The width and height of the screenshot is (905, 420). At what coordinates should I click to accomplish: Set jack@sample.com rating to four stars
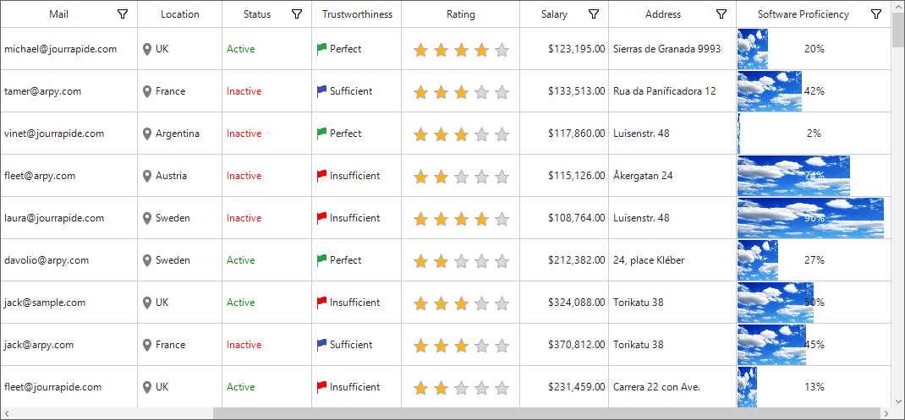tap(482, 303)
